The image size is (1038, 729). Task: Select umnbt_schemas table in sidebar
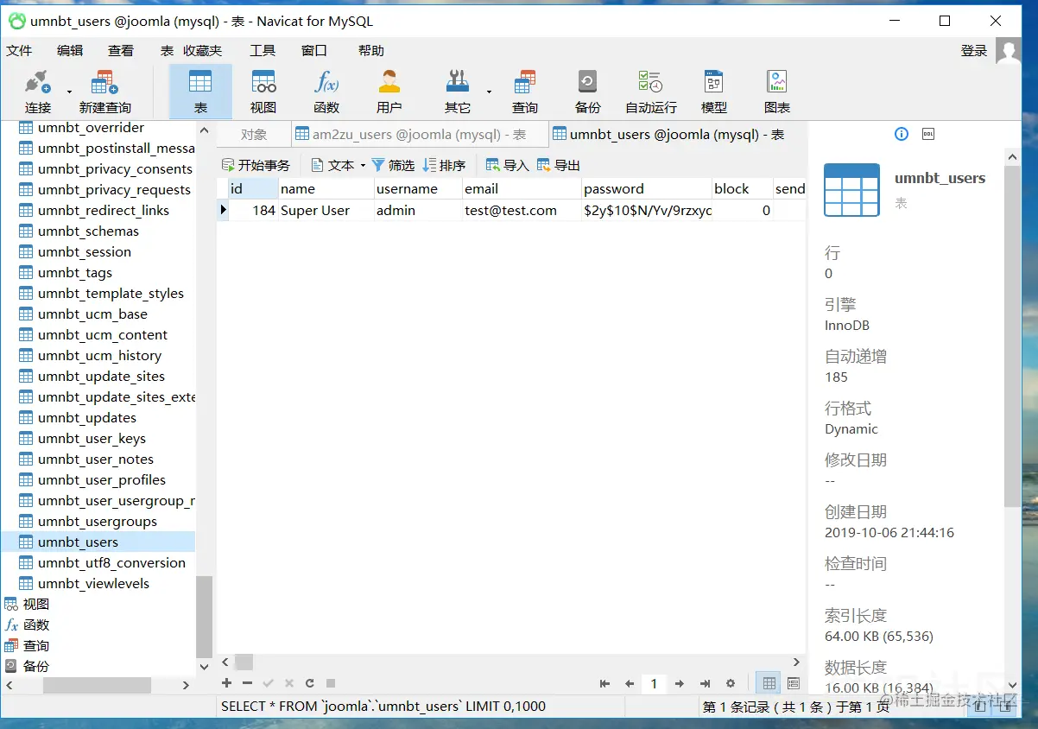tap(88, 231)
